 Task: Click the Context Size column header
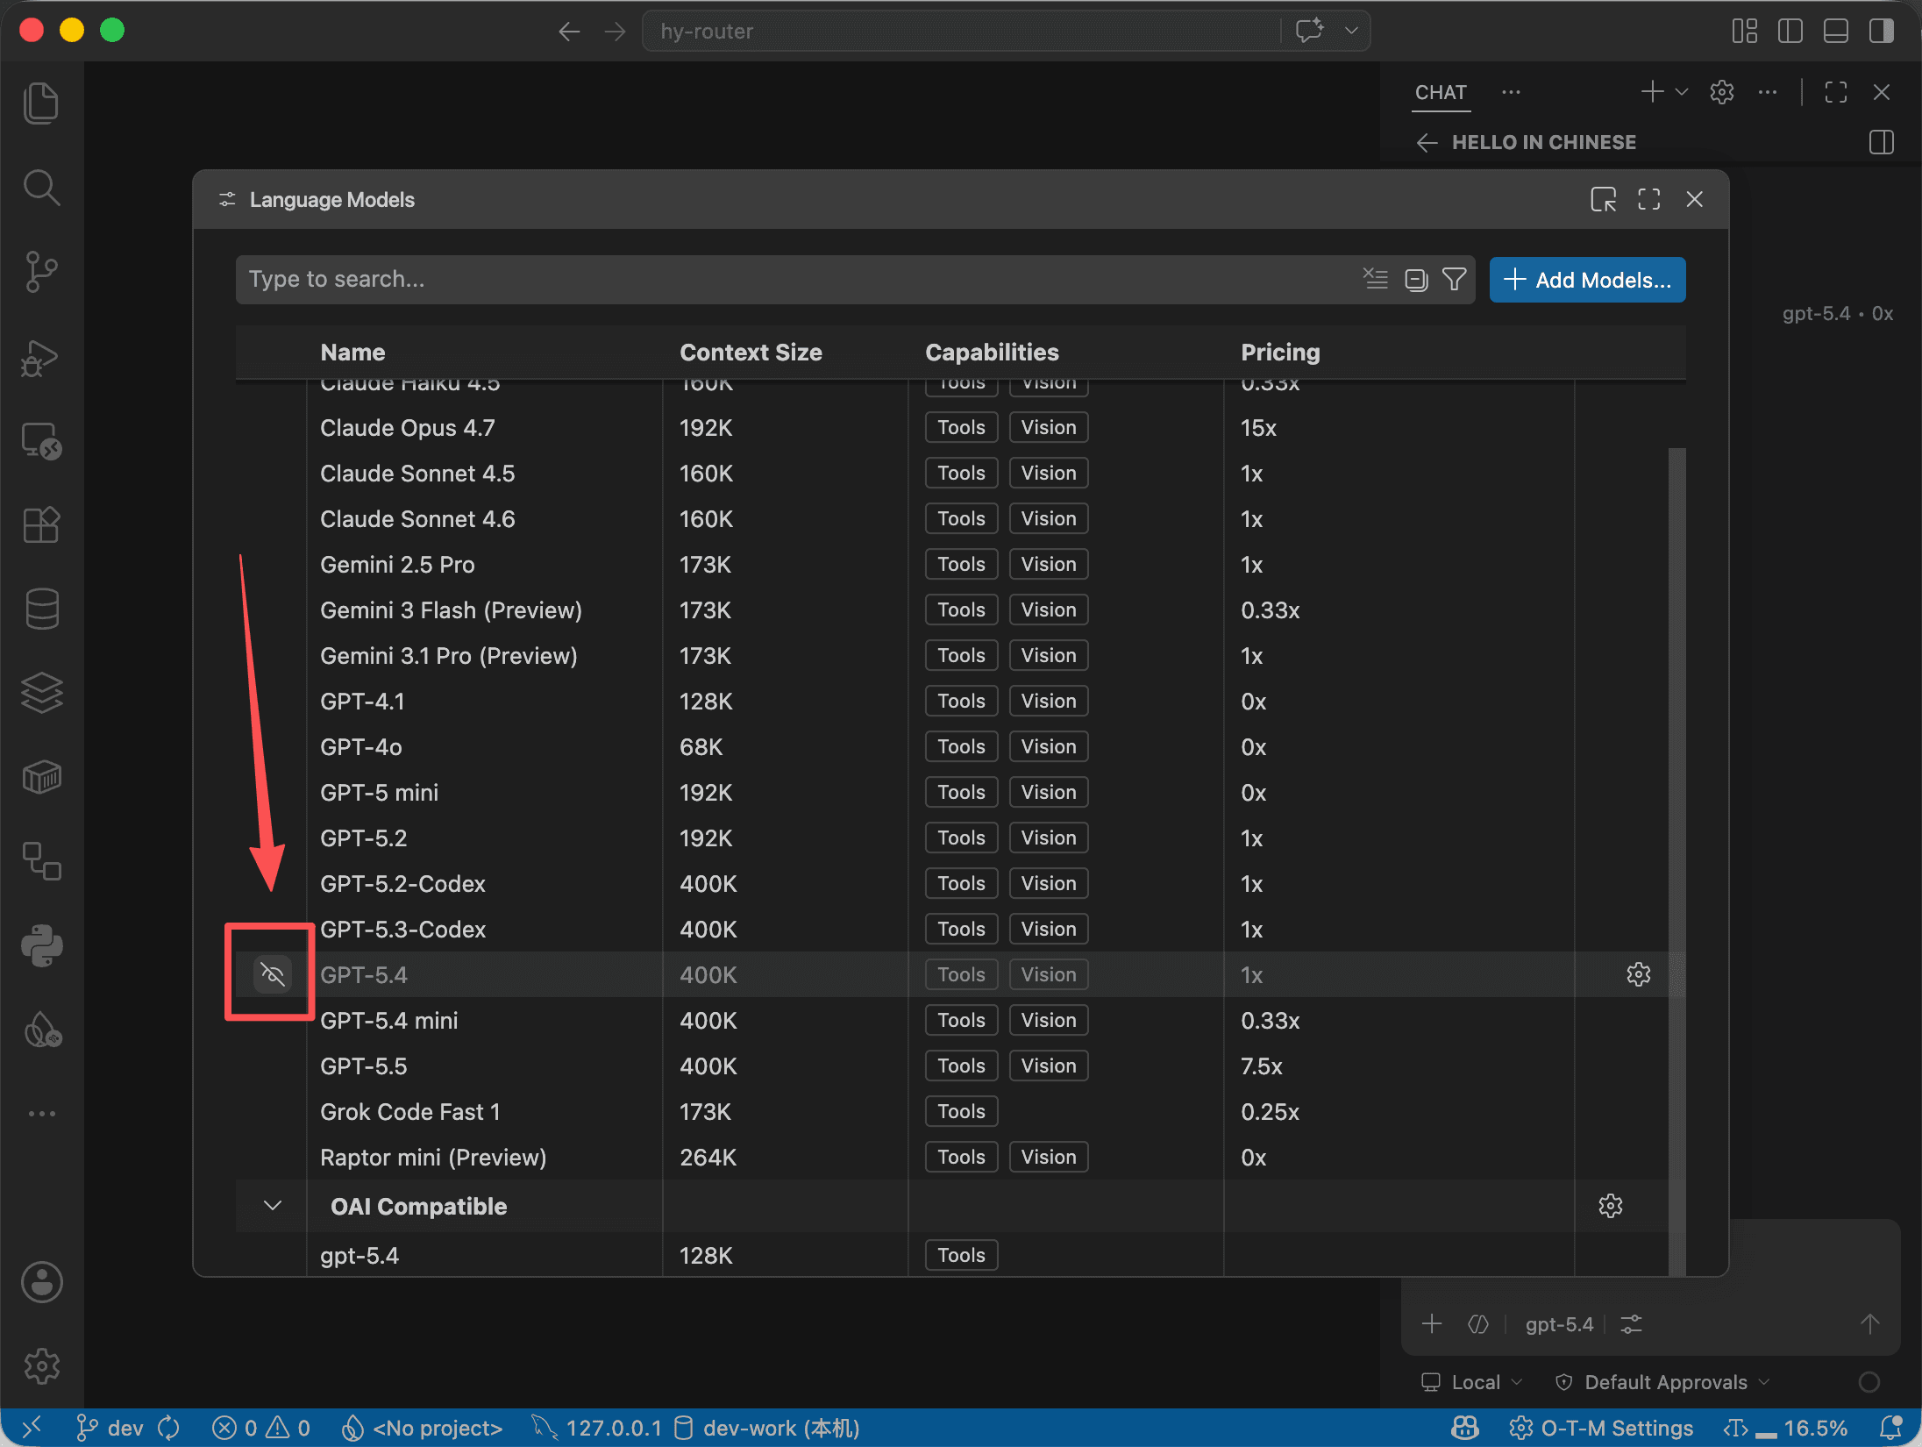point(751,353)
